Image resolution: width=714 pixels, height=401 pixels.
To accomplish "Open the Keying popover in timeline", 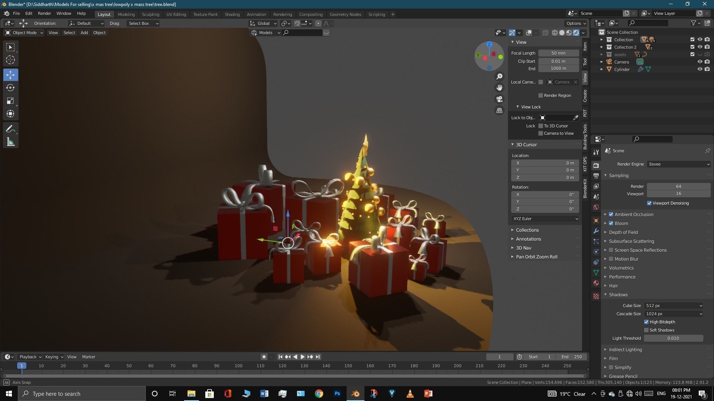I will [x=54, y=357].
